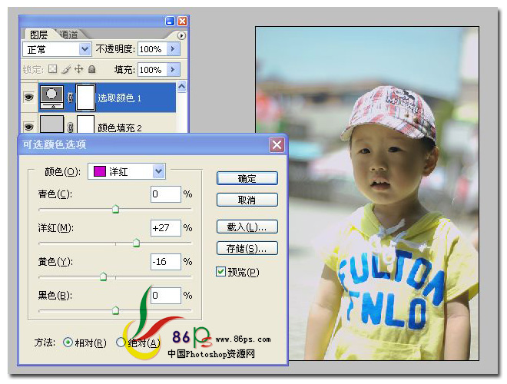Click lock transparent pixels icon
The height and width of the screenshot is (384, 507).
(x=52, y=69)
